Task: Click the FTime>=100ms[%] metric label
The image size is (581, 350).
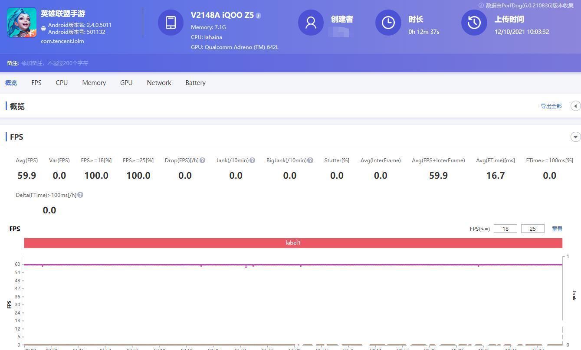Action: click(550, 160)
